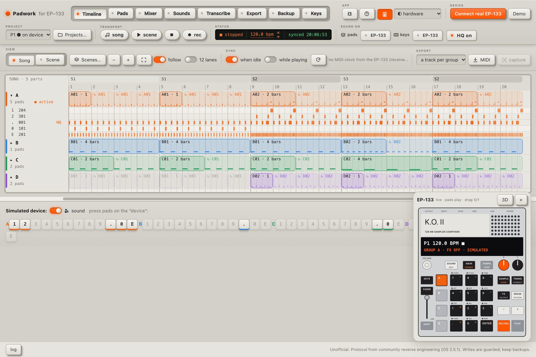Enable the 12 lanes switch

coord(191,60)
